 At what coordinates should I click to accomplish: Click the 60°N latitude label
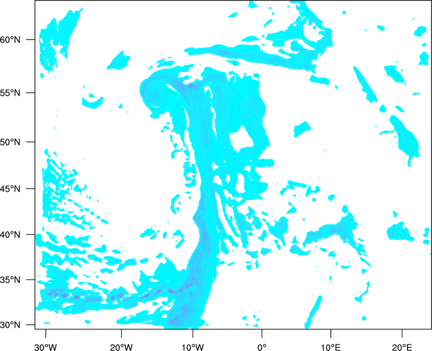(x=10, y=39)
